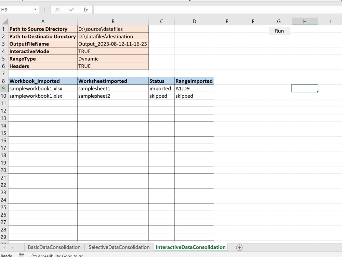Add a new worksheet with the plus icon

(240, 247)
